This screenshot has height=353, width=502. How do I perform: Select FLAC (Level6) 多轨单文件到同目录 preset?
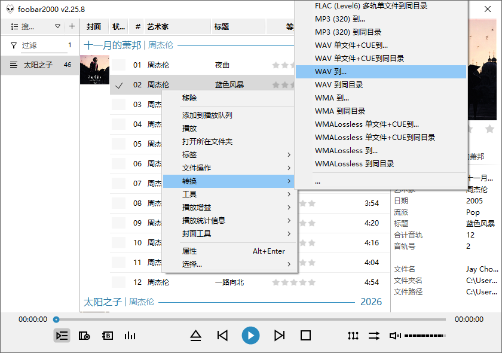pyautogui.click(x=381, y=6)
